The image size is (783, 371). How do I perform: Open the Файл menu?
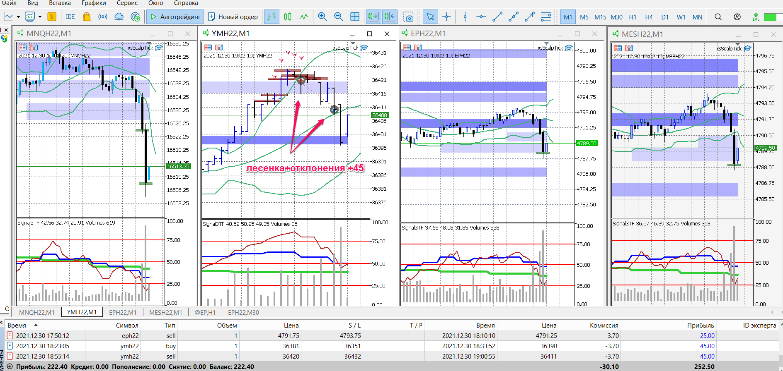click(9, 3)
